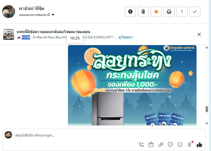Viewport: 211px width, 151px height.
Task: Send a thumbs-up like
Action: 199,145
